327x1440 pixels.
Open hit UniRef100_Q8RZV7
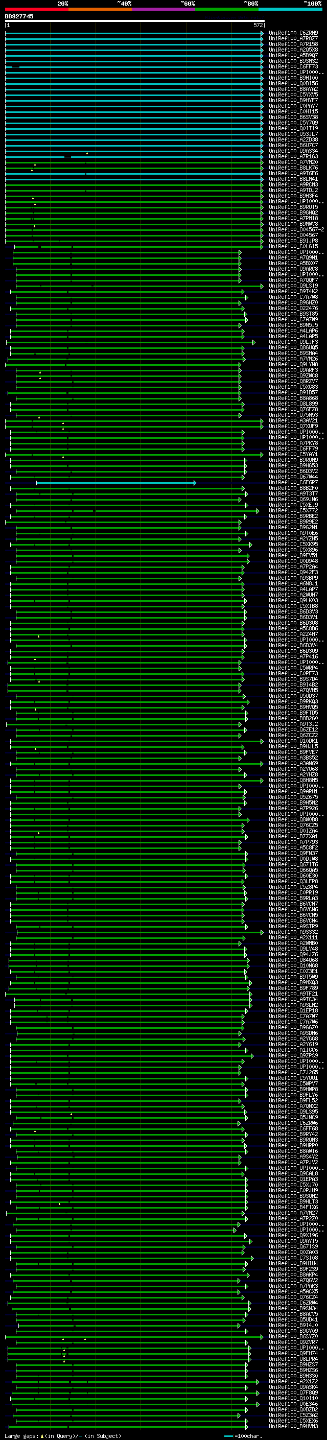click(x=293, y=381)
